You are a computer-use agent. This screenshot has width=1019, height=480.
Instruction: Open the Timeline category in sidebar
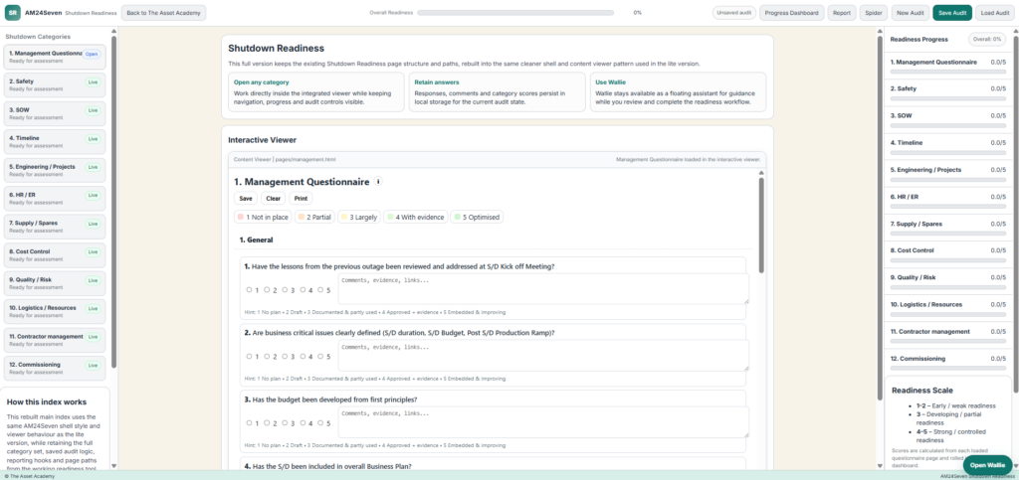pos(54,142)
